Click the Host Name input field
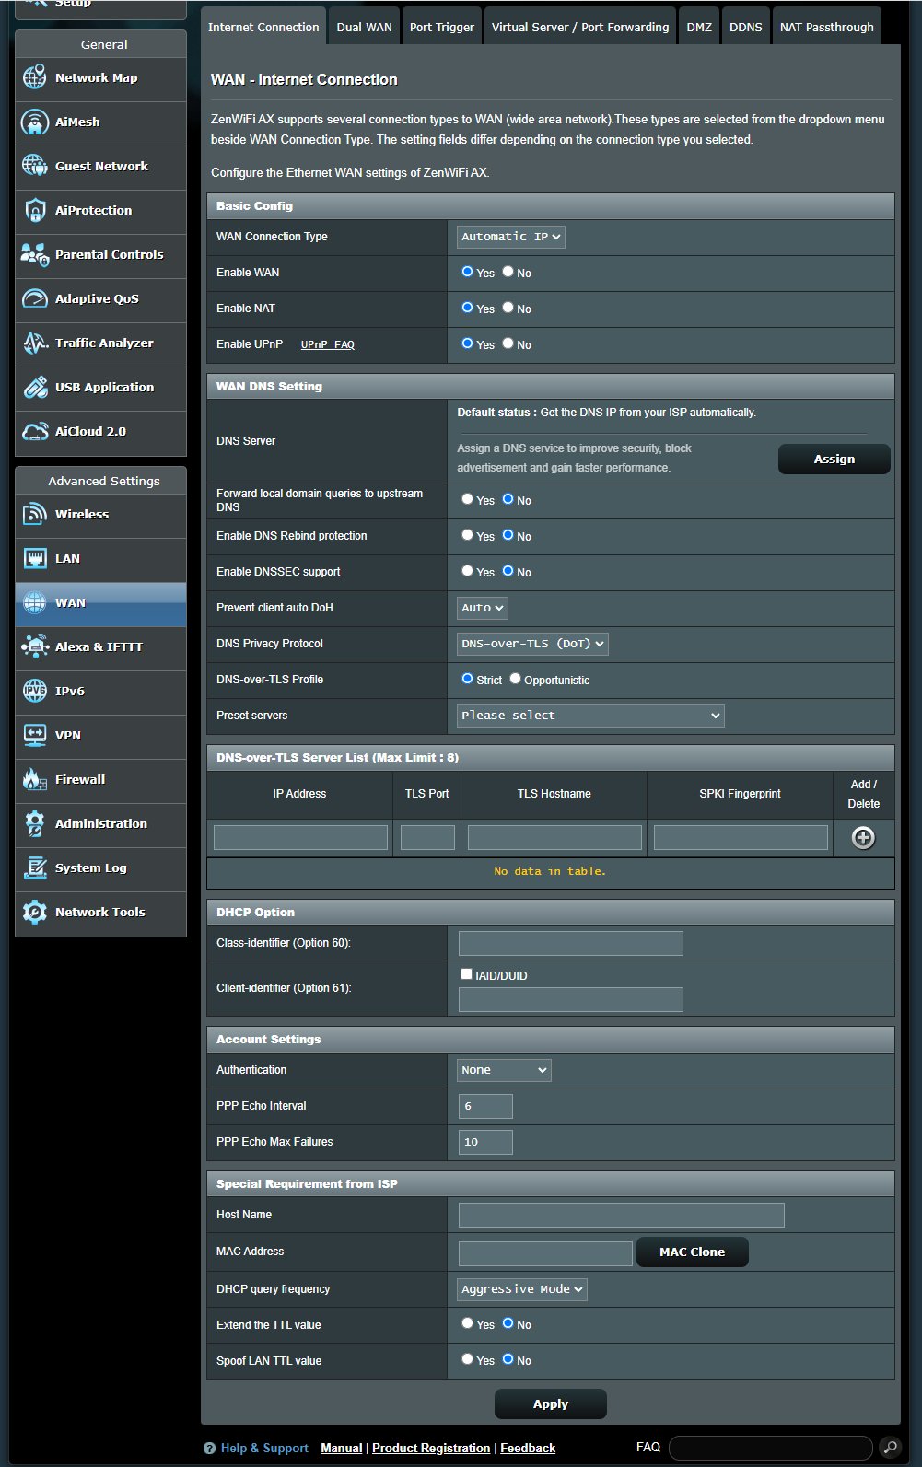Image resolution: width=922 pixels, height=1467 pixels. pyautogui.click(x=622, y=1215)
